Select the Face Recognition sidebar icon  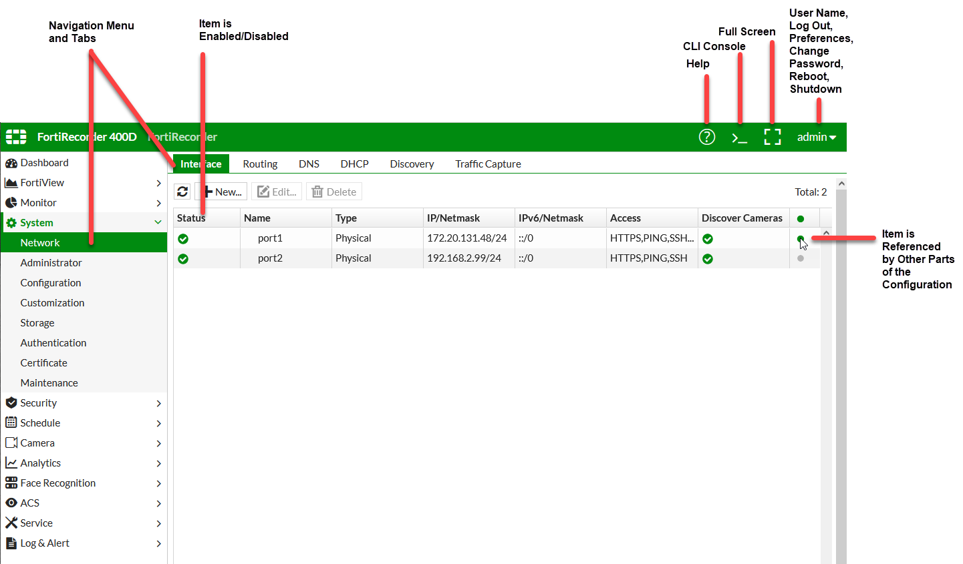click(x=13, y=483)
